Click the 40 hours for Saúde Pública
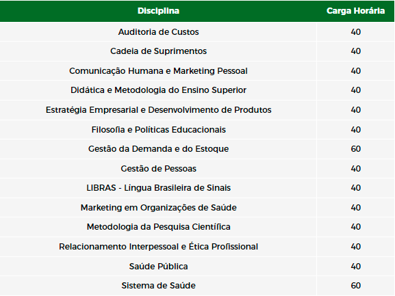Image resolution: width=395 pixels, height=296 pixels. coord(356,267)
